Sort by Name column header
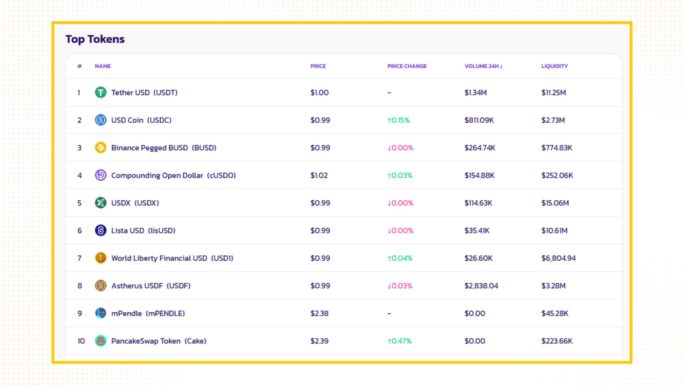Screen dimensions: 684x385 [x=103, y=66]
